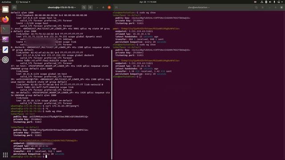Click the cursor at alex@workstation's last prompt
The image size is (285, 160).
tap(140, 76)
